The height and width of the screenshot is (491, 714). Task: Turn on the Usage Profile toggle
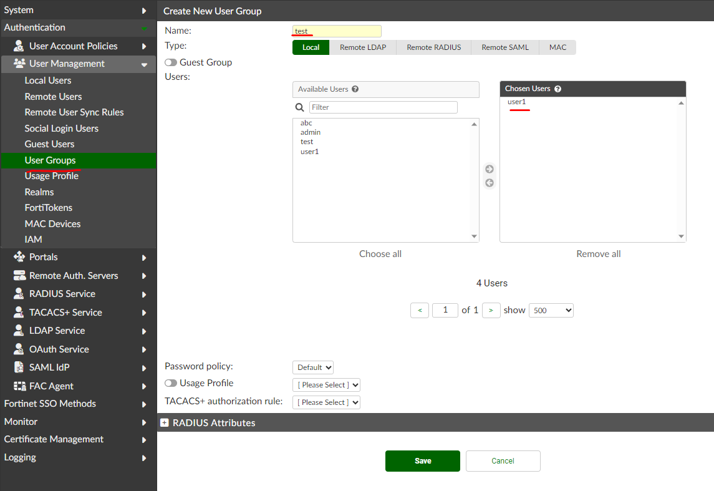point(170,383)
